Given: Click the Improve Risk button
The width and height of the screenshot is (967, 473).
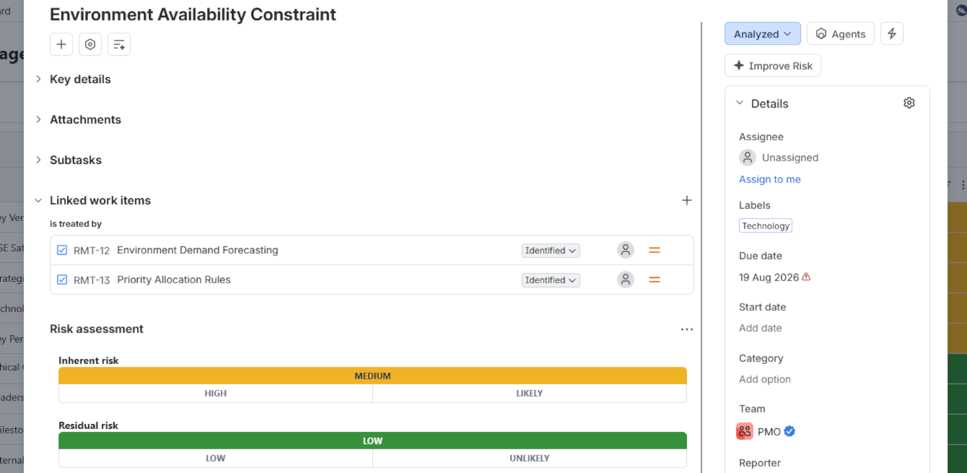Looking at the screenshot, I should 773,66.
